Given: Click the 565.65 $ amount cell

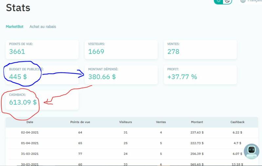Looking at the screenshot, I should pyautogui.click(x=197, y=164).
